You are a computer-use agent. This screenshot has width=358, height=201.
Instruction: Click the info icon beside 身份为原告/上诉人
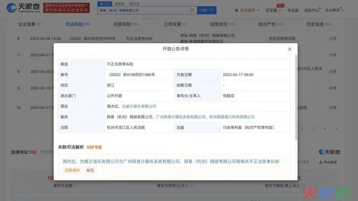coord(192,186)
